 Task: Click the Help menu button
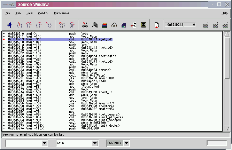[224, 13]
